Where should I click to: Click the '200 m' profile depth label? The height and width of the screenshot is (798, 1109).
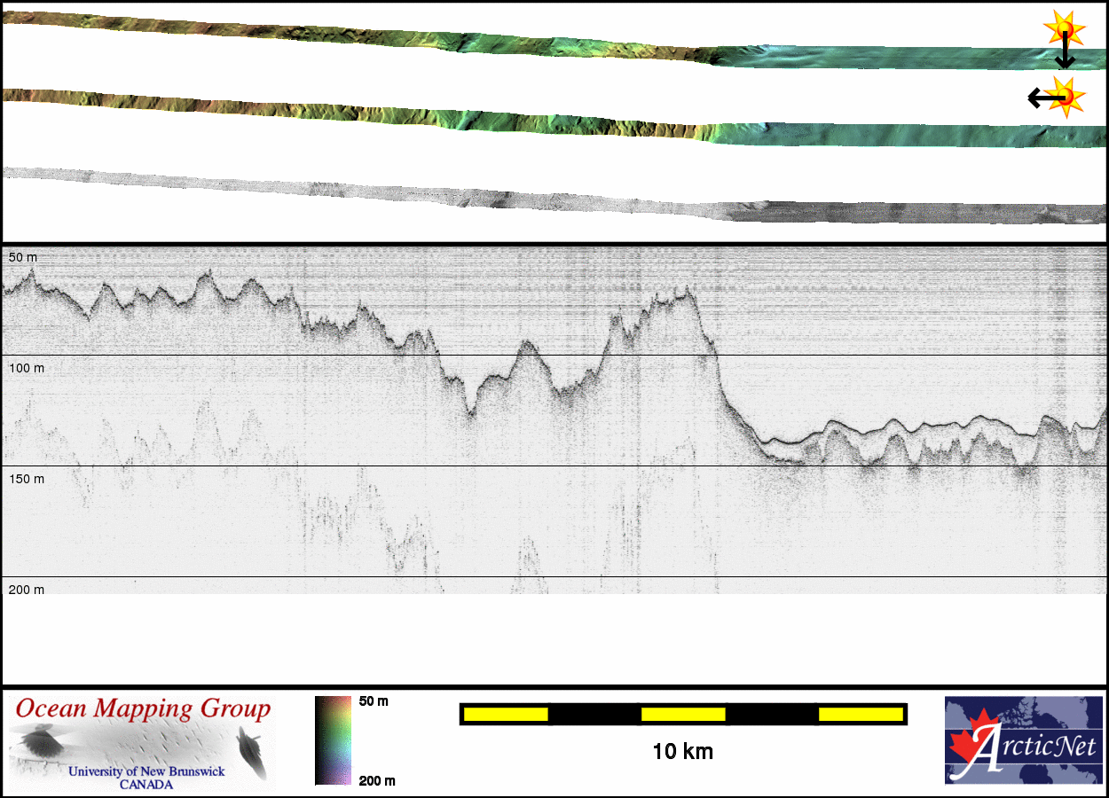coord(27,590)
